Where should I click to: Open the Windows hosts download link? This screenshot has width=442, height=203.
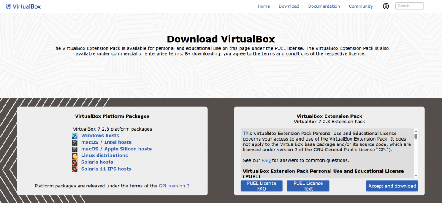pos(100,136)
